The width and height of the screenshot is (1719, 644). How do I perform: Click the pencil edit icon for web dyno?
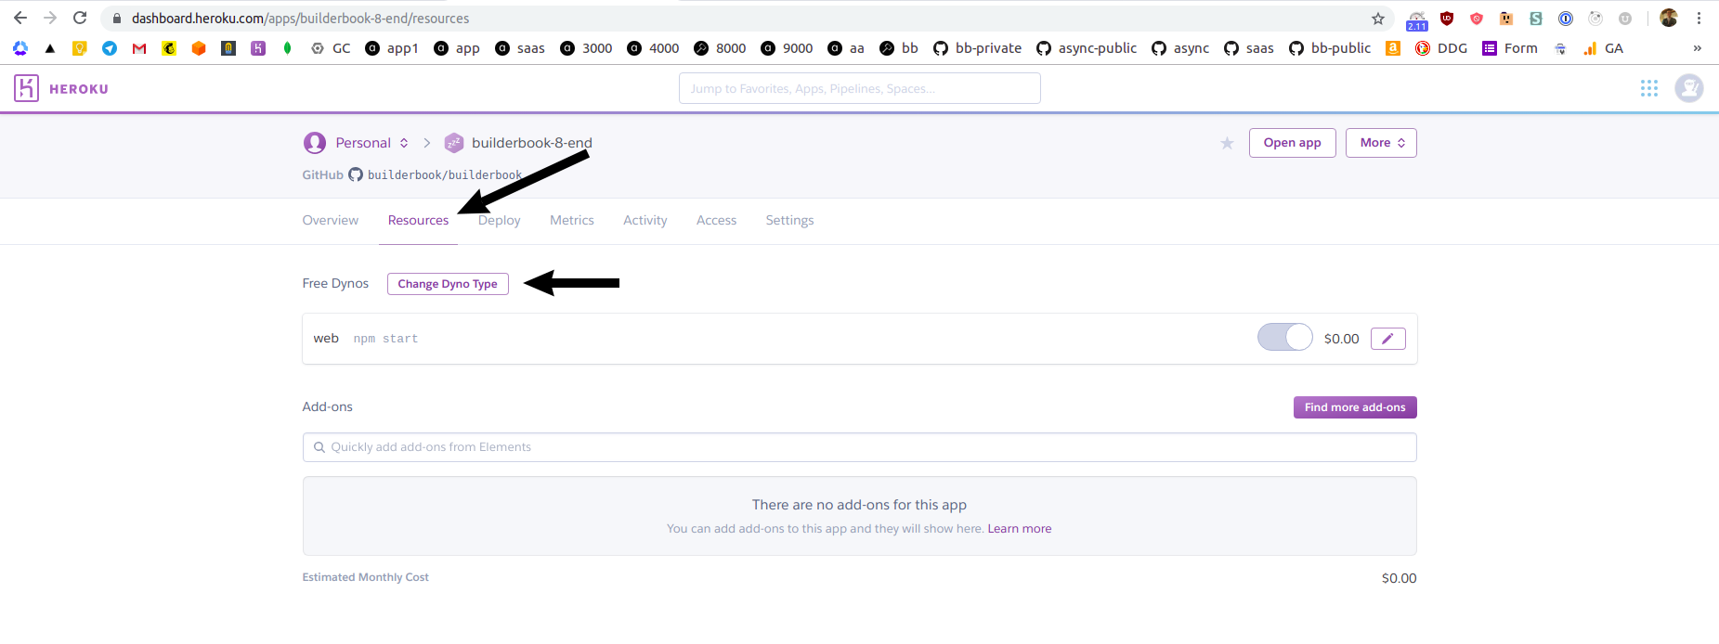[x=1387, y=339]
